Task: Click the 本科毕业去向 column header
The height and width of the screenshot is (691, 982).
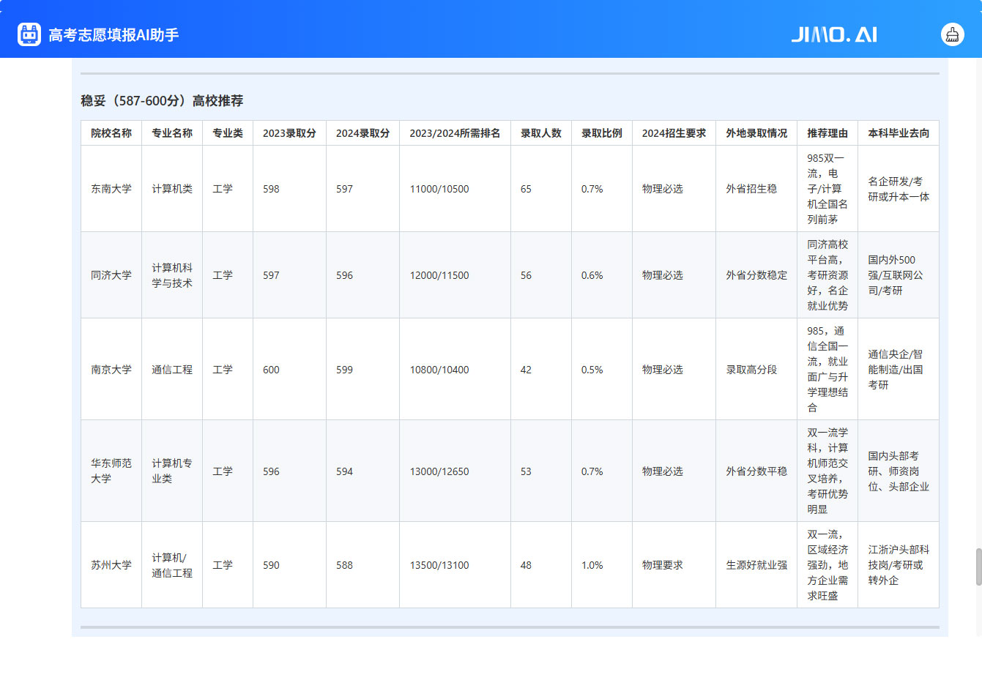Action: pyautogui.click(x=899, y=133)
